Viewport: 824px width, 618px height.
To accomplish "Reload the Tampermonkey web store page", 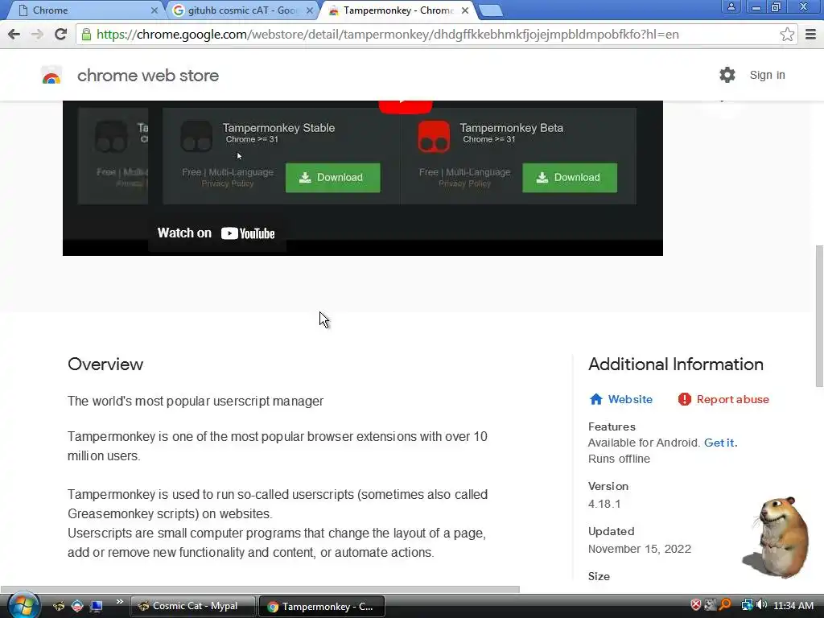I will (60, 34).
